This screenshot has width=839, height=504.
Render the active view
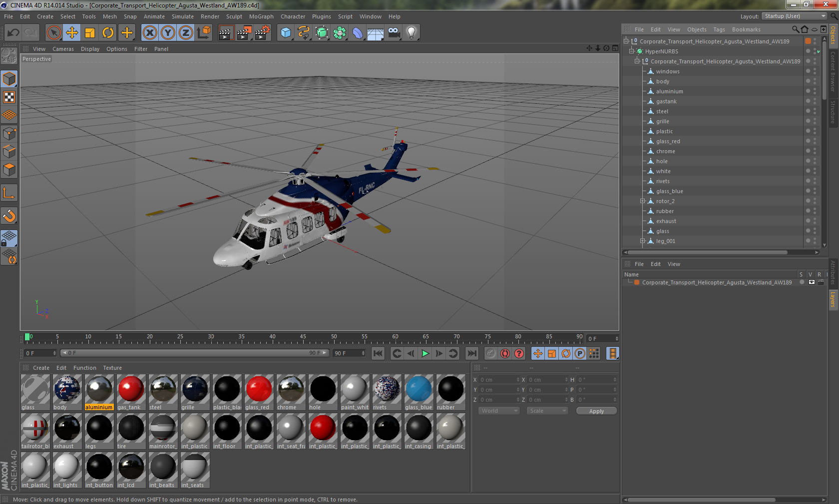pos(226,33)
